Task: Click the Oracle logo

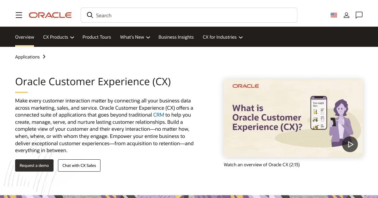Action: click(x=50, y=15)
